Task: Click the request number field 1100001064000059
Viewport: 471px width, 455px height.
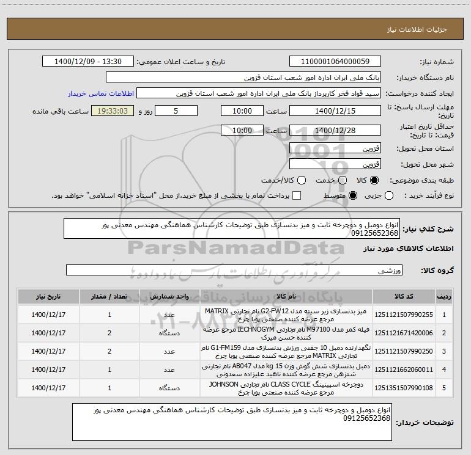Action: pyautogui.click(x=335, y=61)
